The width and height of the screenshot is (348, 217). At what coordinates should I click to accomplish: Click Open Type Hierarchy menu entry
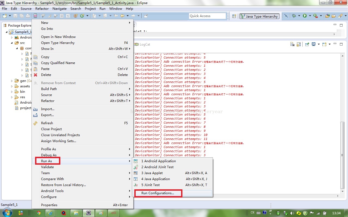click(x=82, y=43)
